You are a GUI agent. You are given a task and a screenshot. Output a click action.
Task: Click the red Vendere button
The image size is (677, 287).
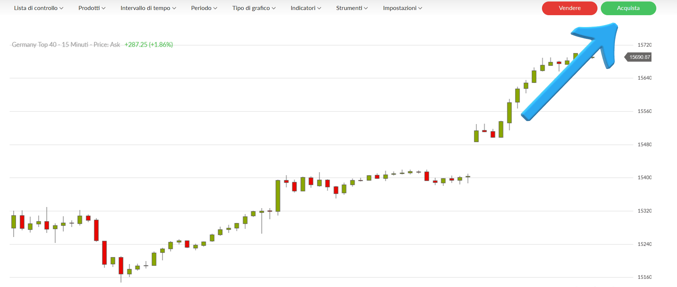(x=570, y=8)
